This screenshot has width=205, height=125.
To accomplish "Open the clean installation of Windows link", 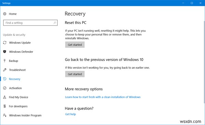I will click(x=103, y=97).
